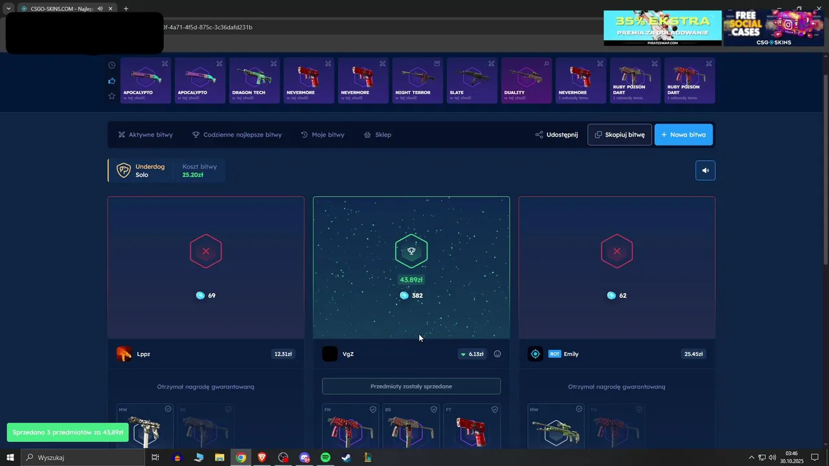Screen dimensions: 829x466
Task: Click the Sprzedano 3 przedmiotów notification
Action: click(68, 432)
